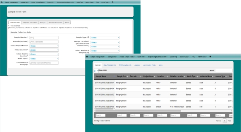Focus the table Search box at top right
This screenshot has height=132, width=241.
224,71
